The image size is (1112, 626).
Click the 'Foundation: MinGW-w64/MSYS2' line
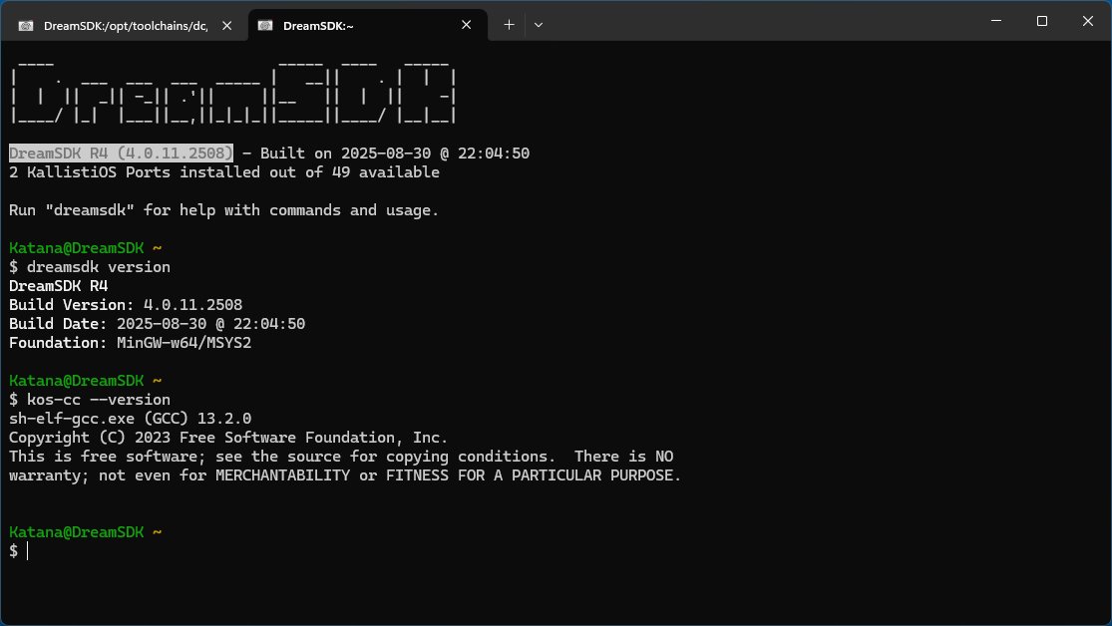(x=131, y=343)
